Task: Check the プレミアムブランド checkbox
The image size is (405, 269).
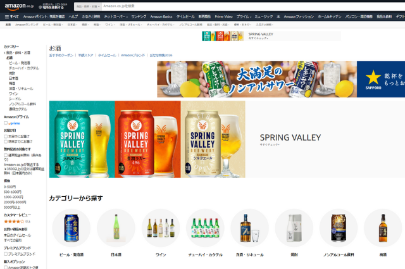Action: 6,254
